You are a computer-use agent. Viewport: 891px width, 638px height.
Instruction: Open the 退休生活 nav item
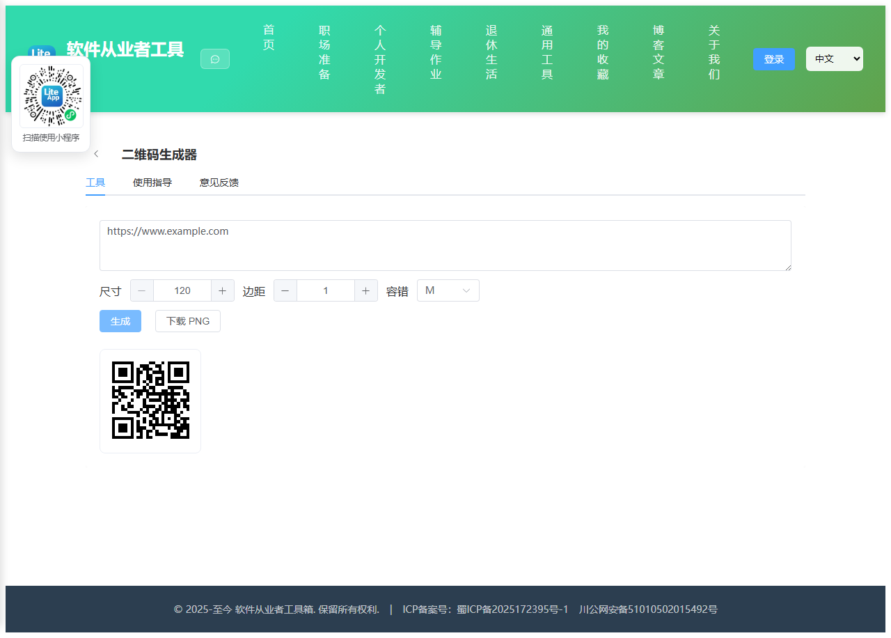point(491,52)
